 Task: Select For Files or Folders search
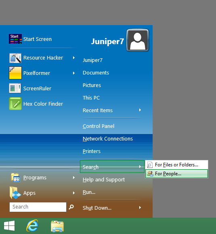pos(176,165)
